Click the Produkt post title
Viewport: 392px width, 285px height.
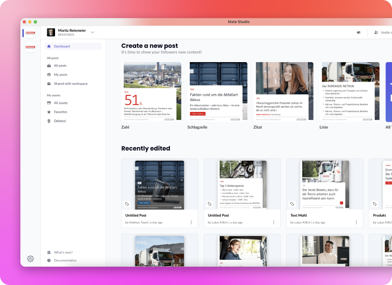(380, 215)
